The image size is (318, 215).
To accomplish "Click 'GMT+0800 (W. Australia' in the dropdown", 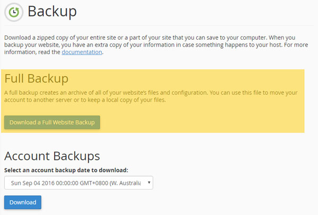I will (x=110, y=183).
